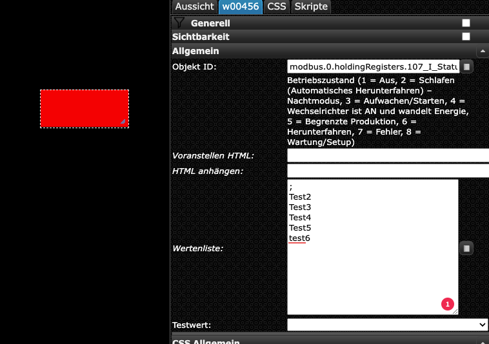Click into the Objekt ID input field
The height and width of the screenshot is (344, 489).
373,66
